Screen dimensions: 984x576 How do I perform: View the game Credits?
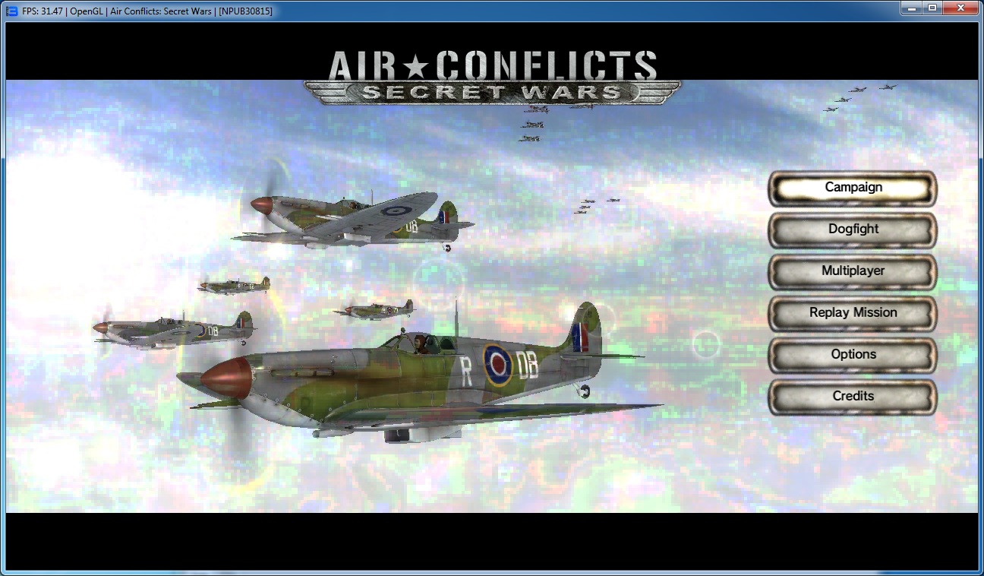coord(853,397)
